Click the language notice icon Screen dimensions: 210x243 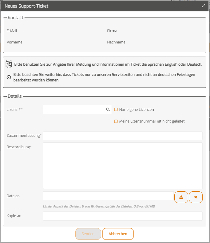(x=8, y=62)
